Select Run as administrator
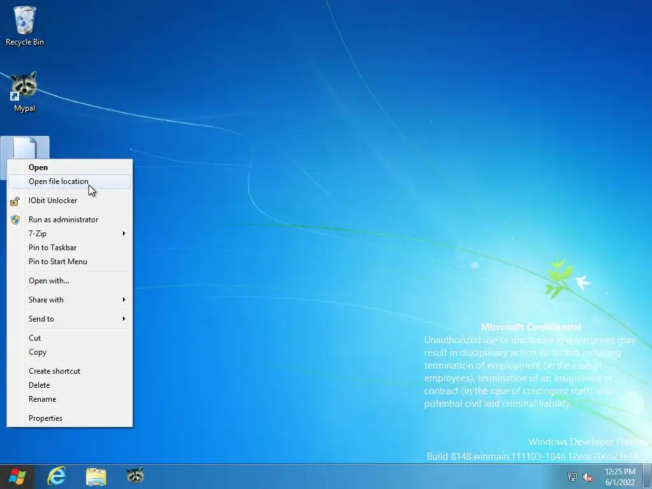This screenshot has width=652, height=489. (x=70, y=220)
